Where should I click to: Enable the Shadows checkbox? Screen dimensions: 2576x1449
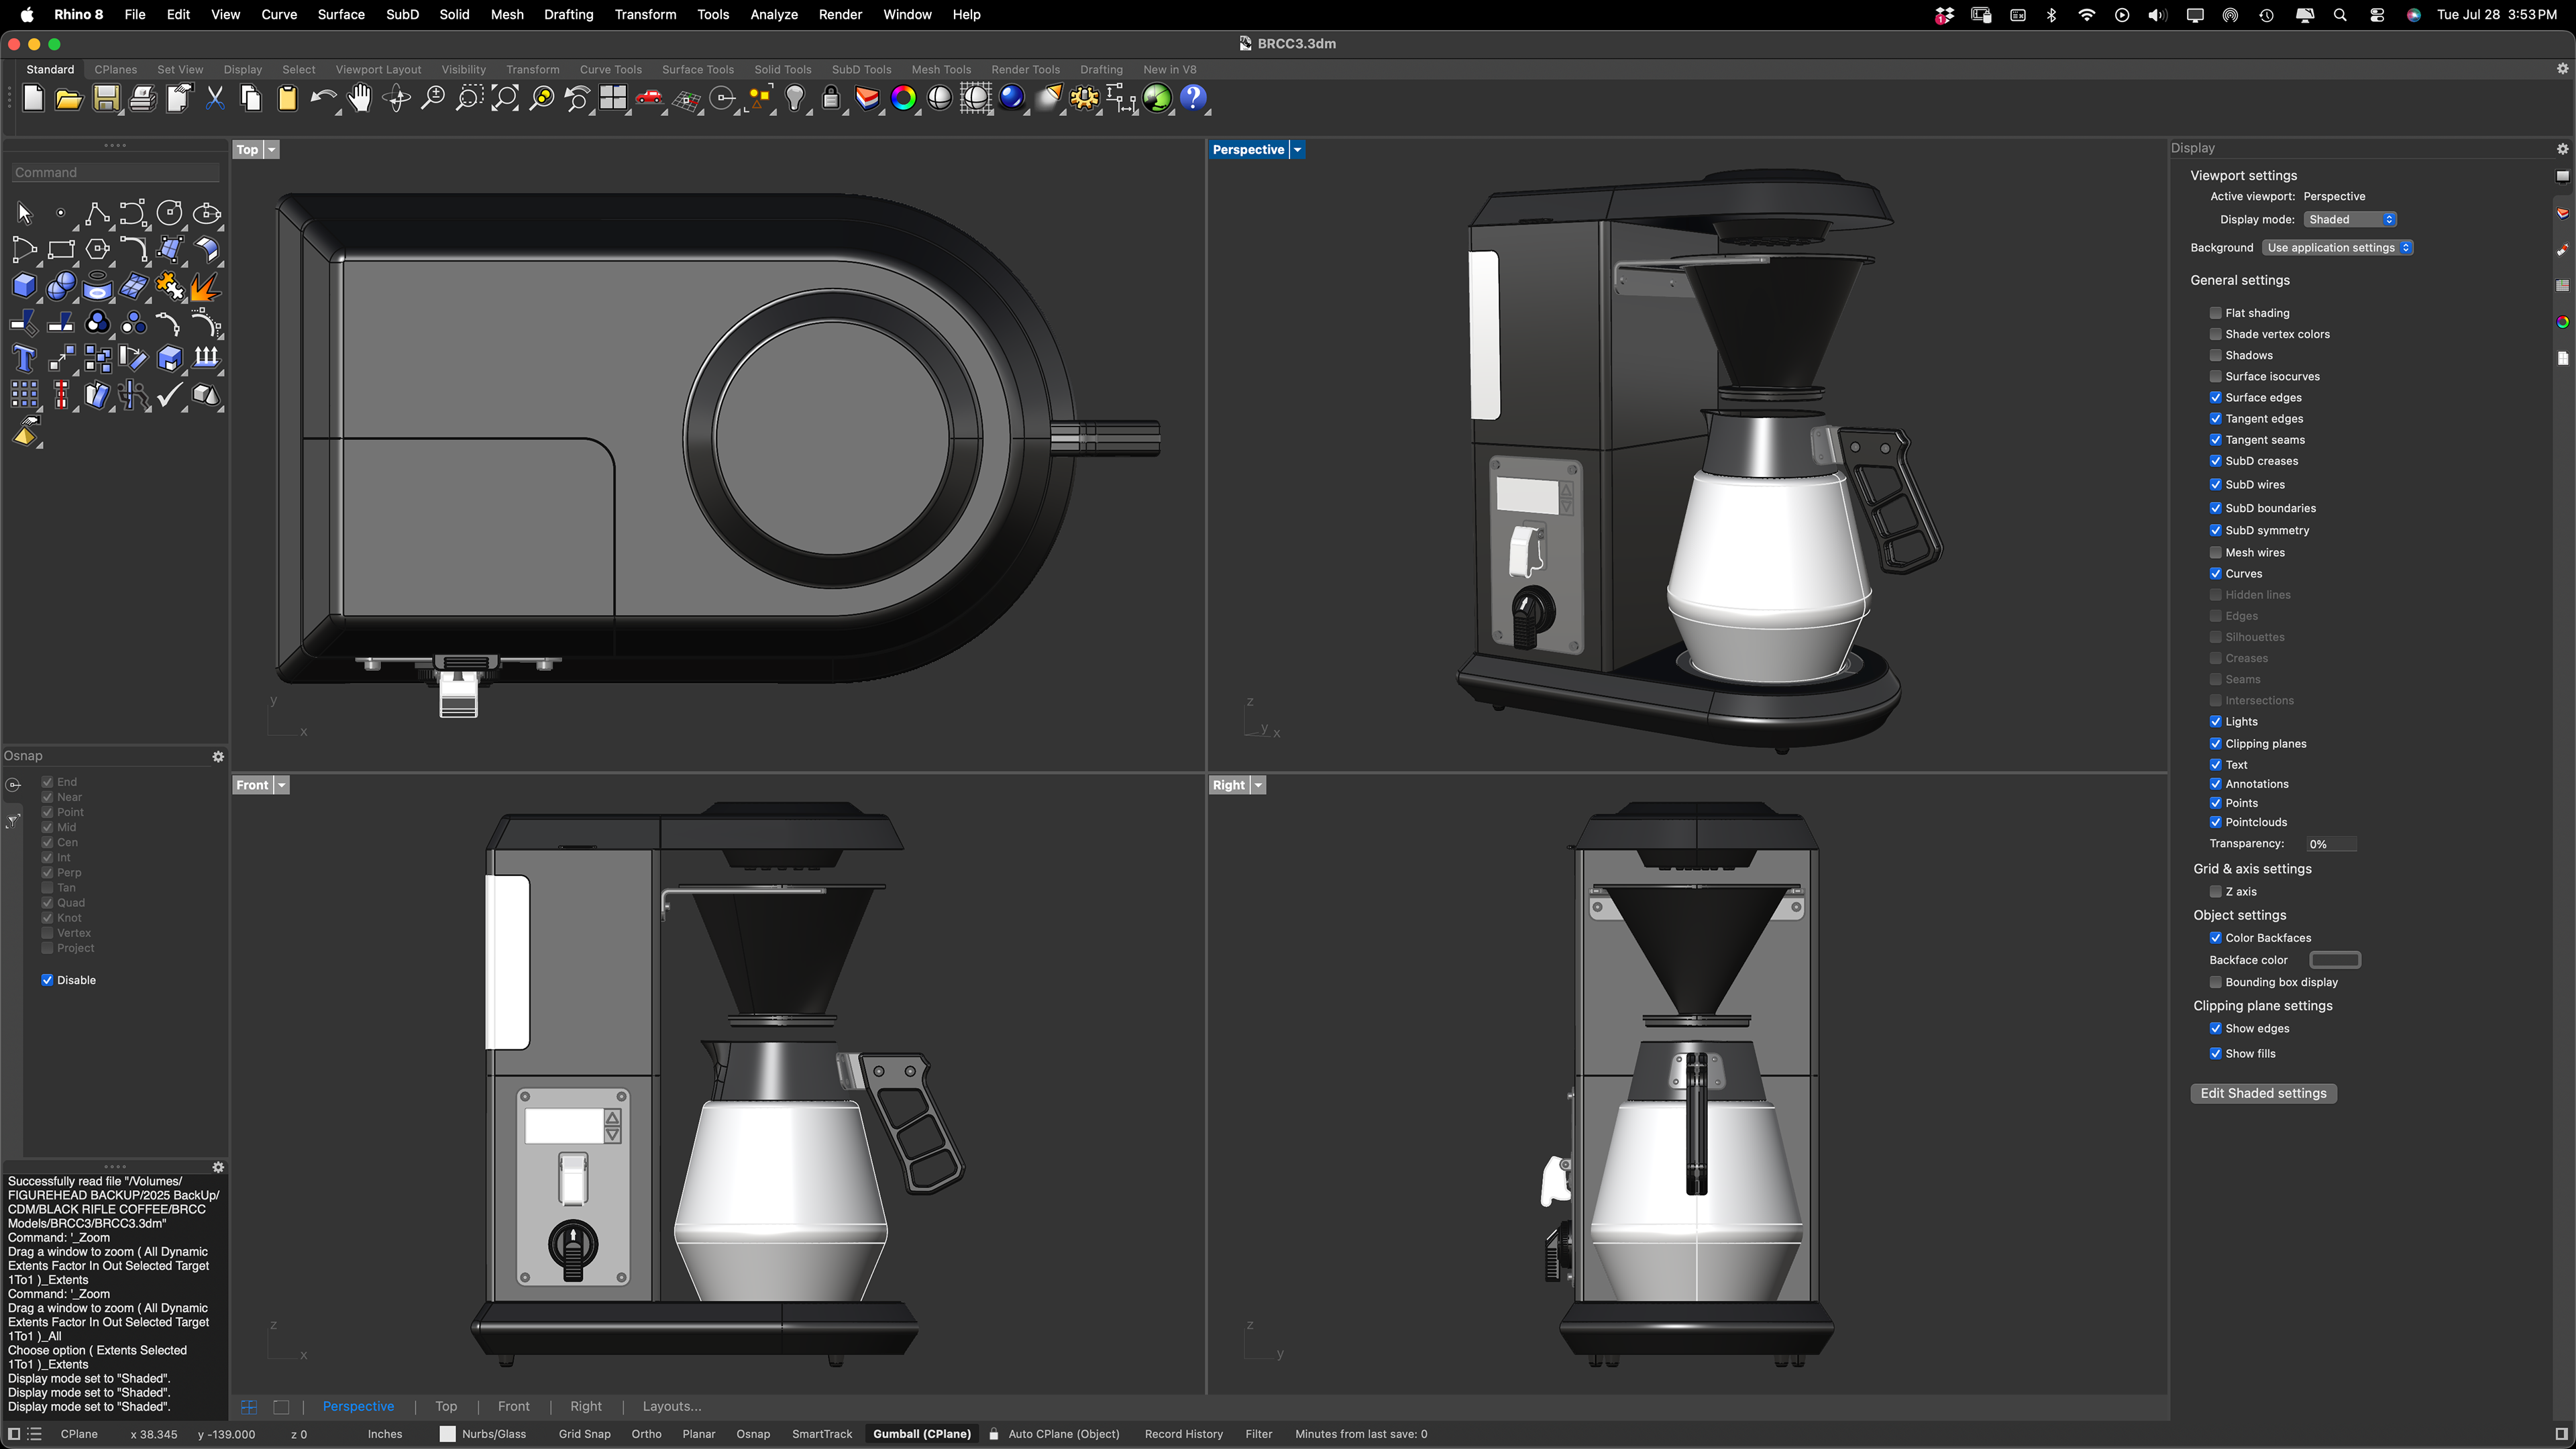(2216, 355)
